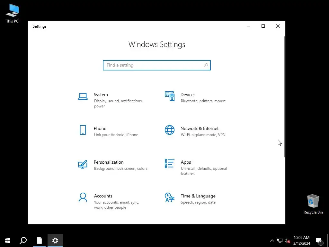The height and width of the screenshot is (247, 329).
Task: Click the taskbar search magnifier
Action: tap(23, 241)
